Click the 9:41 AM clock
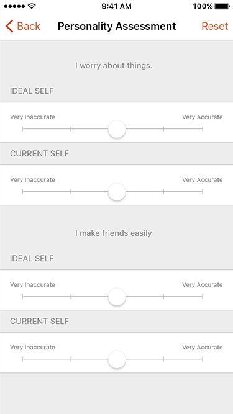 click(x=117, y=6)
